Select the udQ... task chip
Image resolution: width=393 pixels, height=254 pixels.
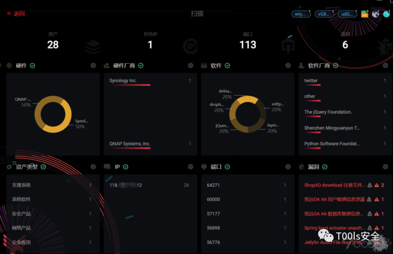point(348,14)
